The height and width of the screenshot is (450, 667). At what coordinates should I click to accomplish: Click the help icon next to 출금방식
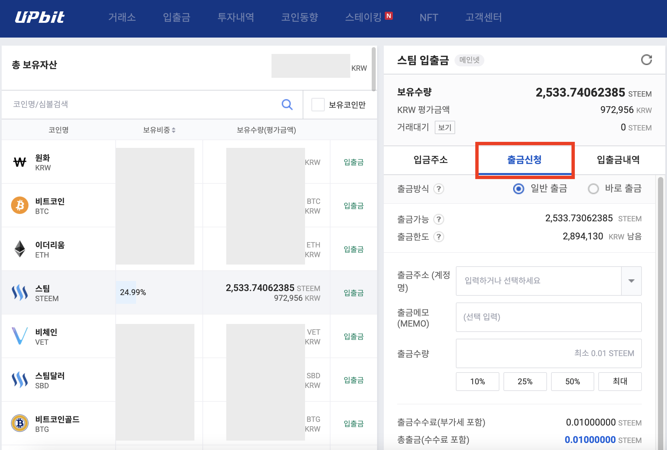(438, 189)
